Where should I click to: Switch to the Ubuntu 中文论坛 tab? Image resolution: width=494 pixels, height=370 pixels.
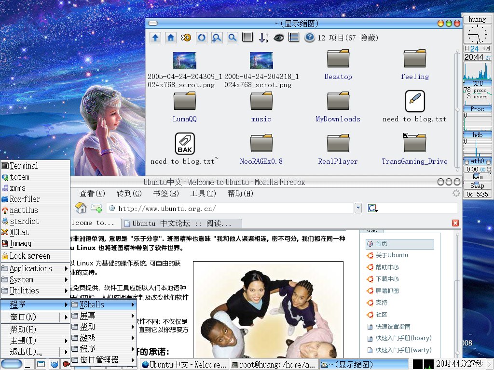click(182, 224)
